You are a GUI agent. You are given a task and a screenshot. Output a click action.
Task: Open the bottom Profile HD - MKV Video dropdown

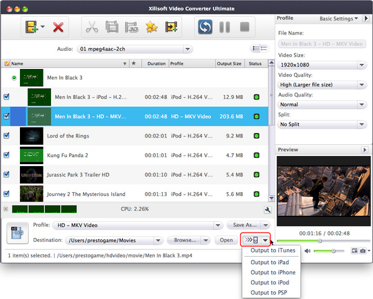coord(138,225)
